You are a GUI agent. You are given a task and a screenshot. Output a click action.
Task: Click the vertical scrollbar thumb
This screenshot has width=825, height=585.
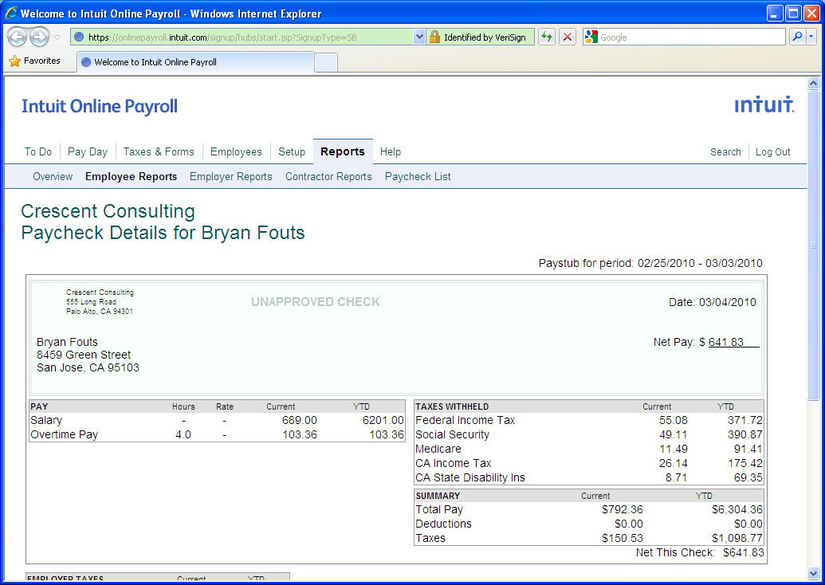(x=813, y=245)
